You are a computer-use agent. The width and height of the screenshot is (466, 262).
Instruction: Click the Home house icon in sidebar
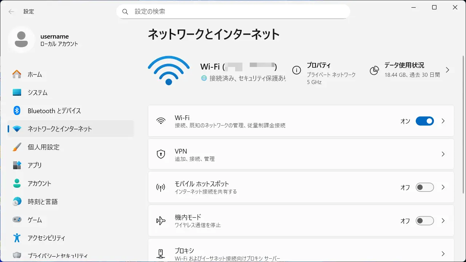(x=17, y=74)
